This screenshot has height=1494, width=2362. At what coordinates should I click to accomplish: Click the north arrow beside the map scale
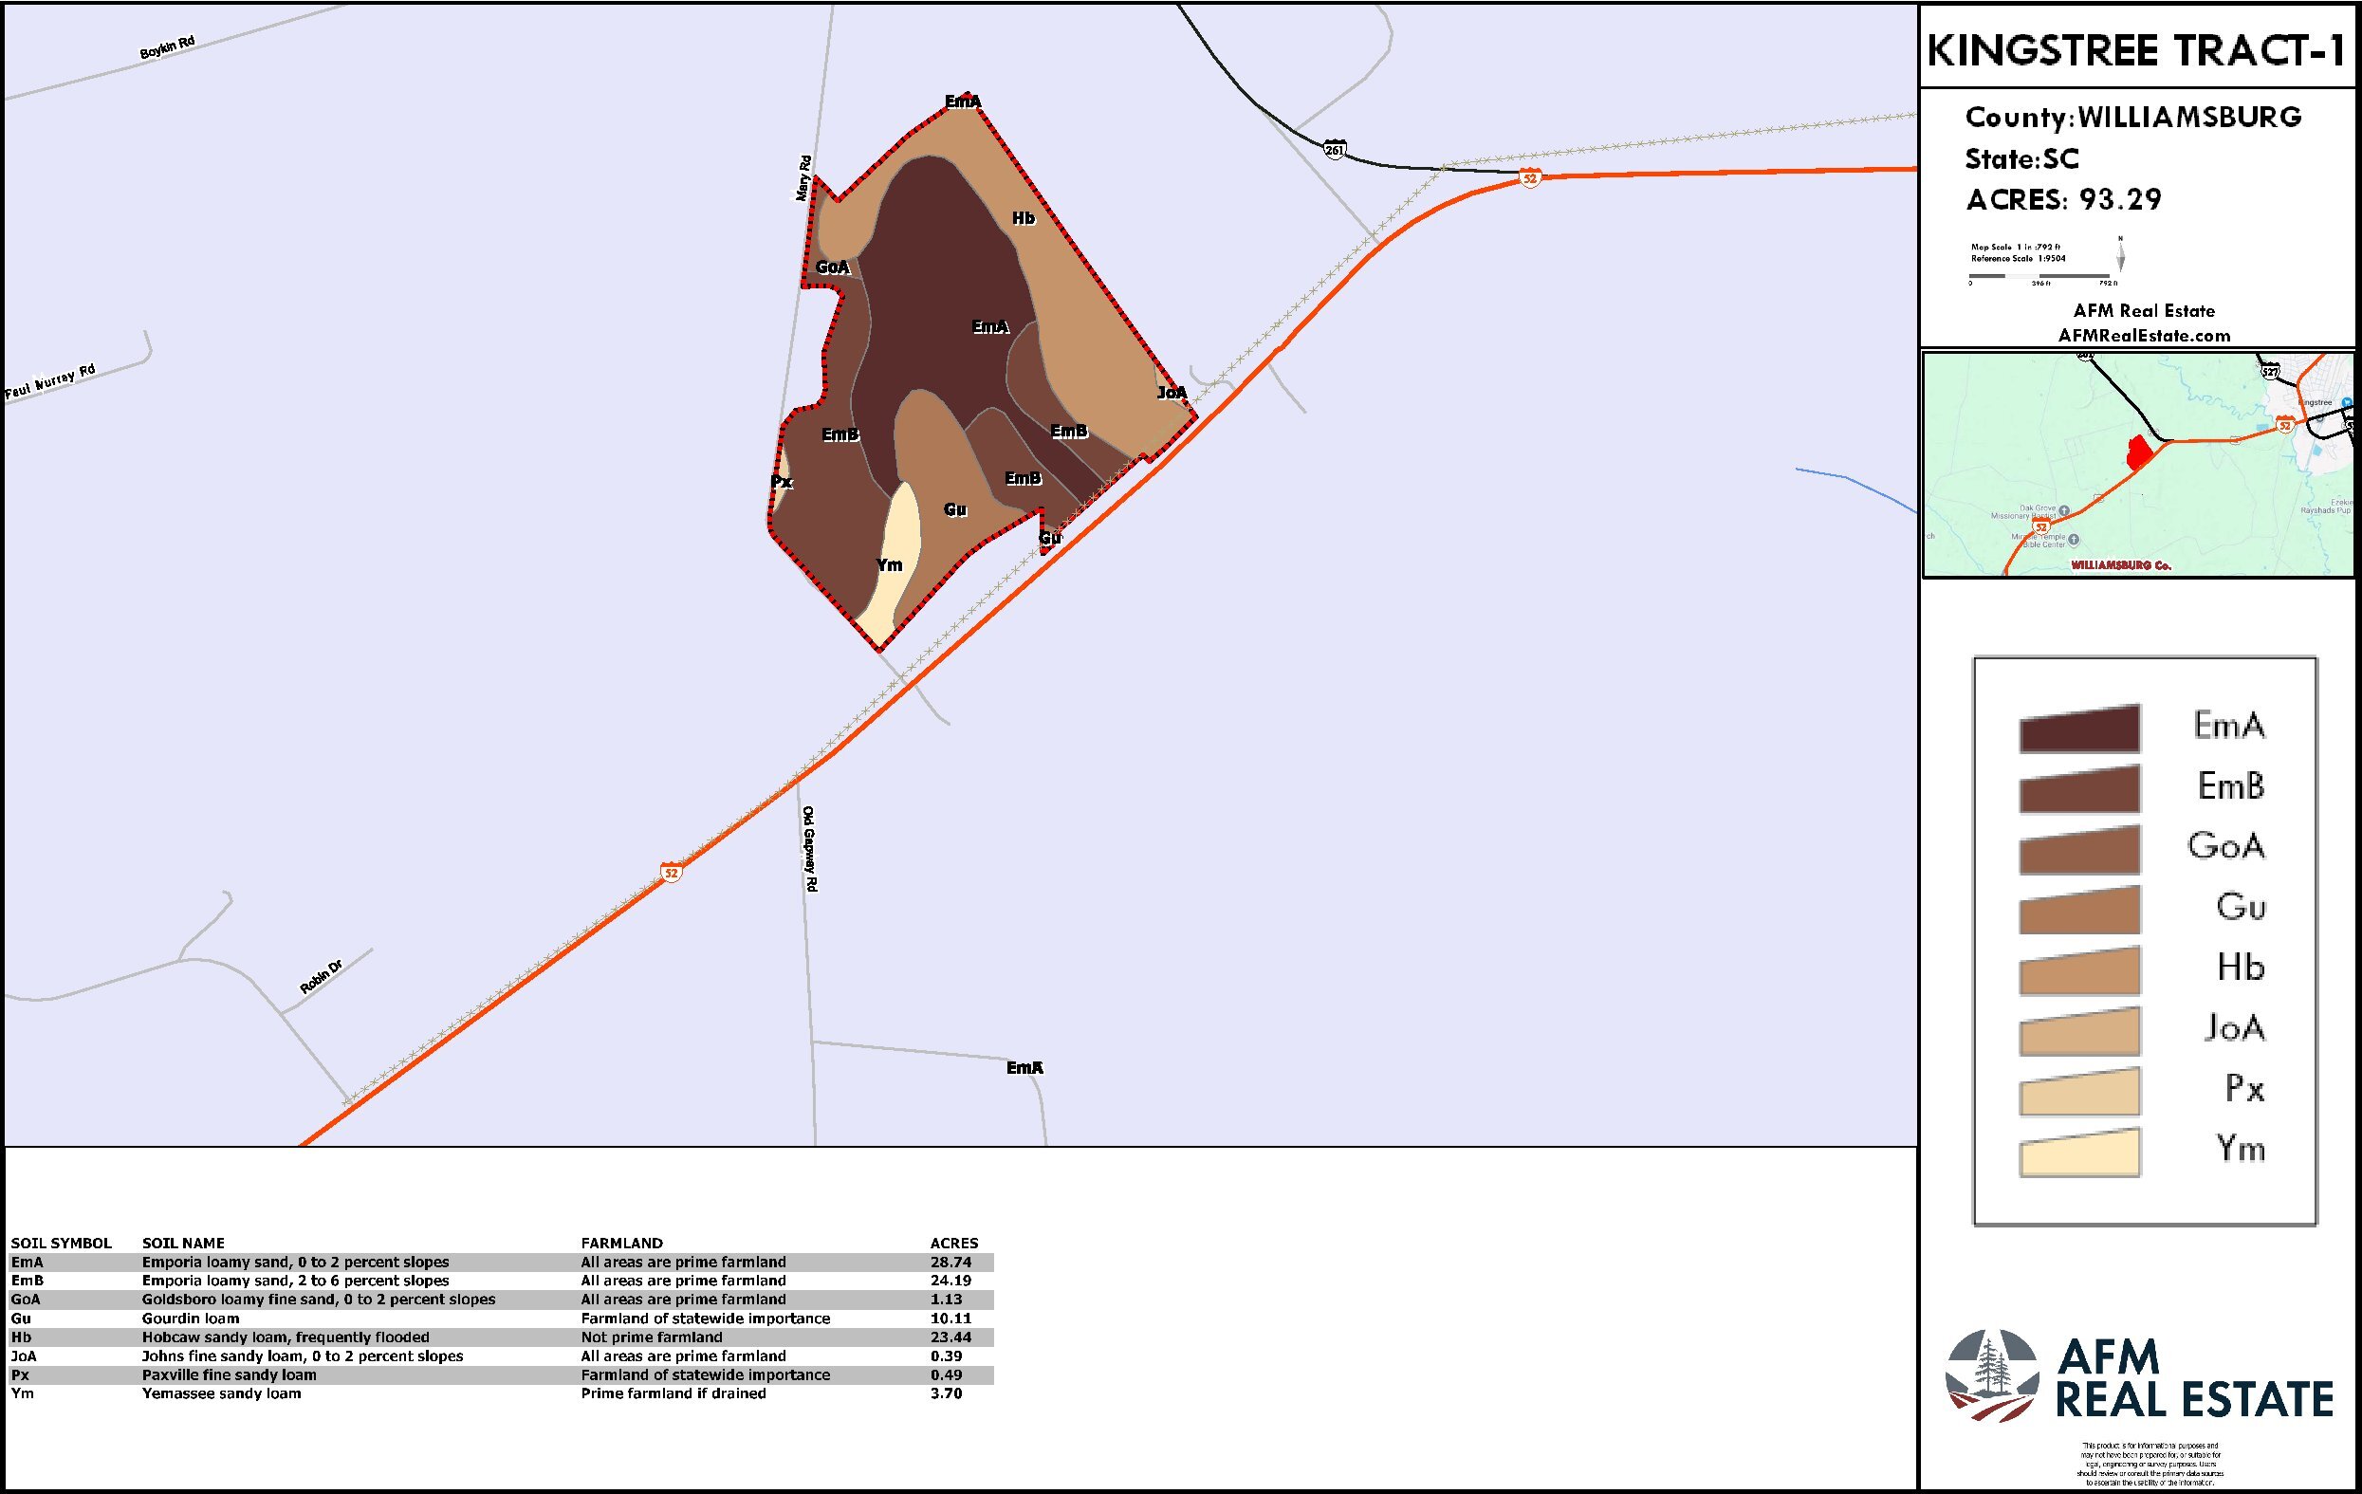(x=2121, y=257)
